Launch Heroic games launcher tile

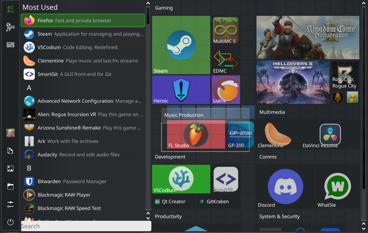click(181, 90)
